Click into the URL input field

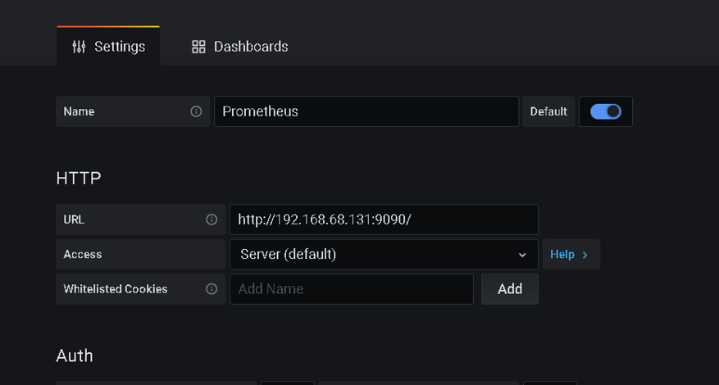point(383,220)
